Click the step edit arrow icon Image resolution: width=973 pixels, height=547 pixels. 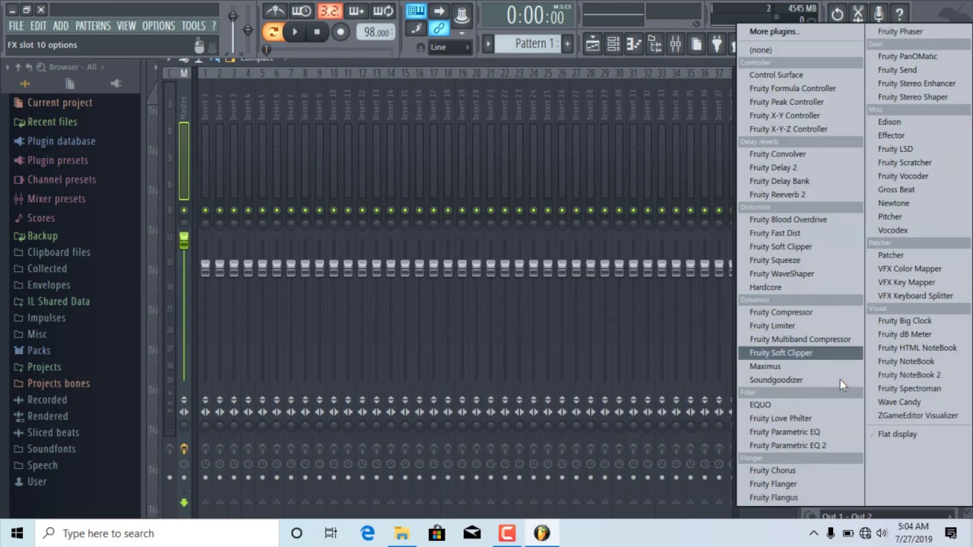pyautogui.click(x=439, y=11)
